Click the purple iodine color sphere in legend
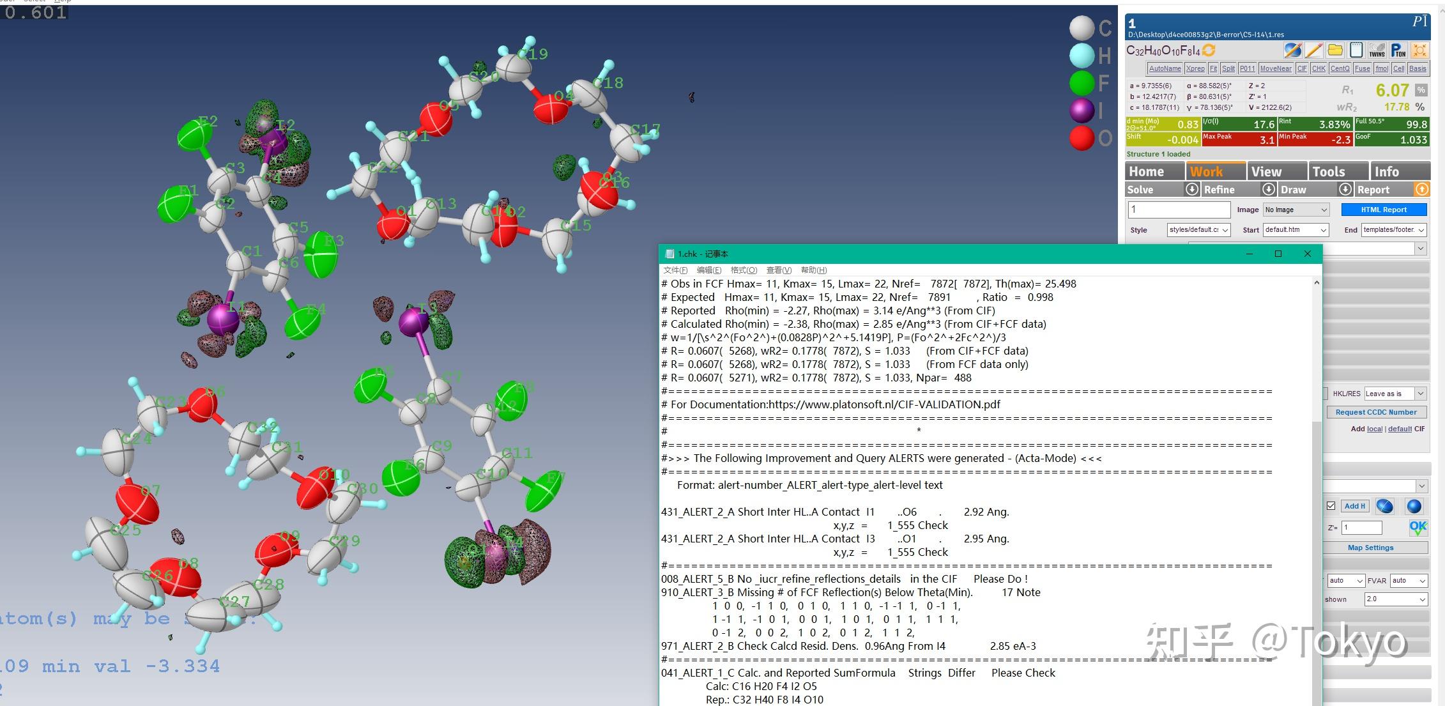This screenshot has height=706, width=1445. [1082, 111]
